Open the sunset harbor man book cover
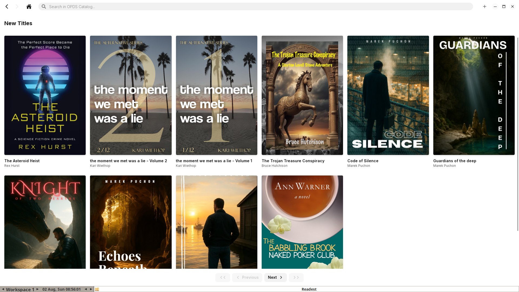The image size is (519, 292). [217, 222]
